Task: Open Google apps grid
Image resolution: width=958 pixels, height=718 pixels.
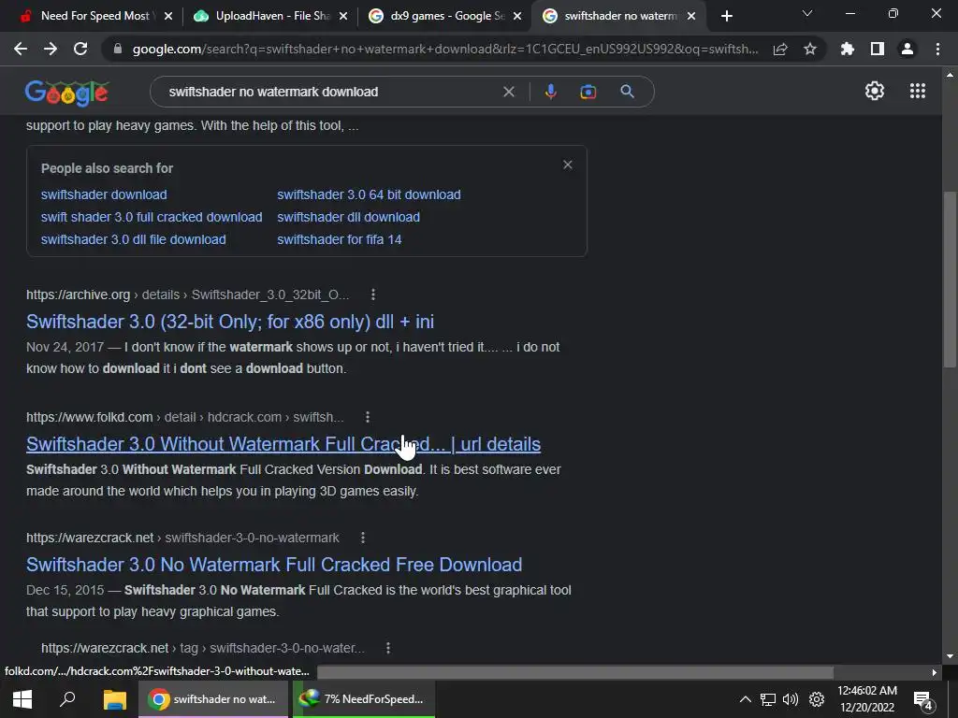Action: (x=917, y=91)
